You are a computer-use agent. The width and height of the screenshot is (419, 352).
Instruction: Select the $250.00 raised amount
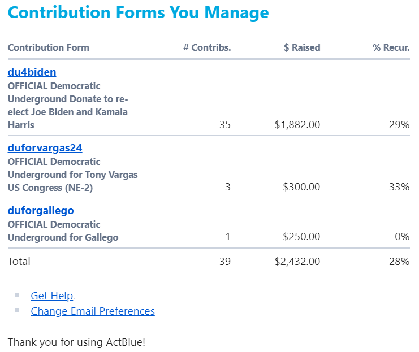[x=301, y=237]
